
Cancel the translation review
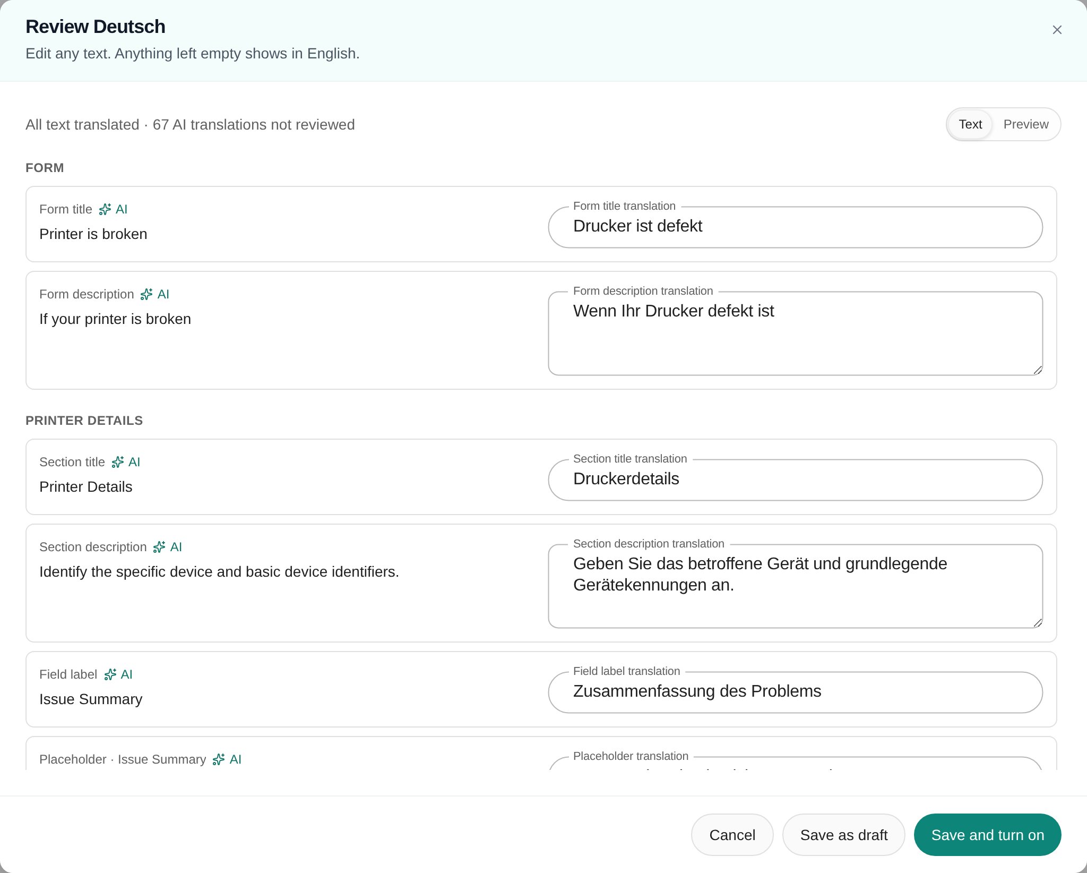tap(732, 835)
